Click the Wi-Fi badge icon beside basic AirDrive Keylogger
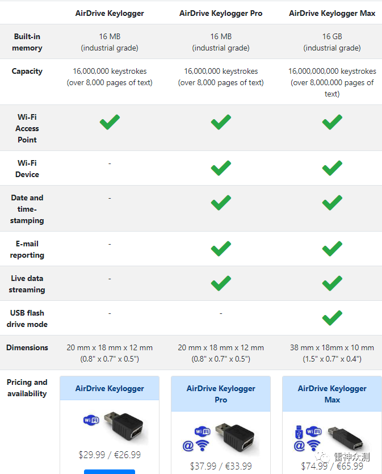The height and width of the screenshot is (474, 382). pyautogui.click(x=91, y=421)
